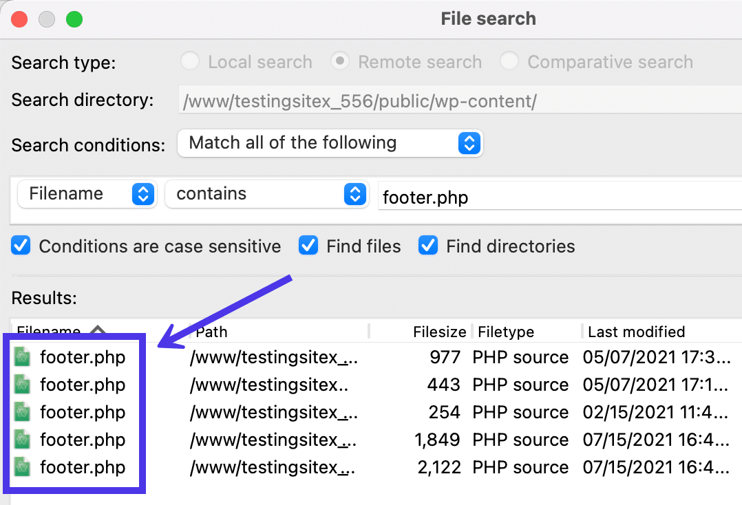
Task: Disable the Find files checkbox
Action: click(308, 246)
